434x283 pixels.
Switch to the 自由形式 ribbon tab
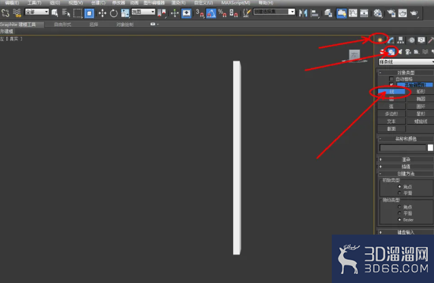click(x=63, y=25)
